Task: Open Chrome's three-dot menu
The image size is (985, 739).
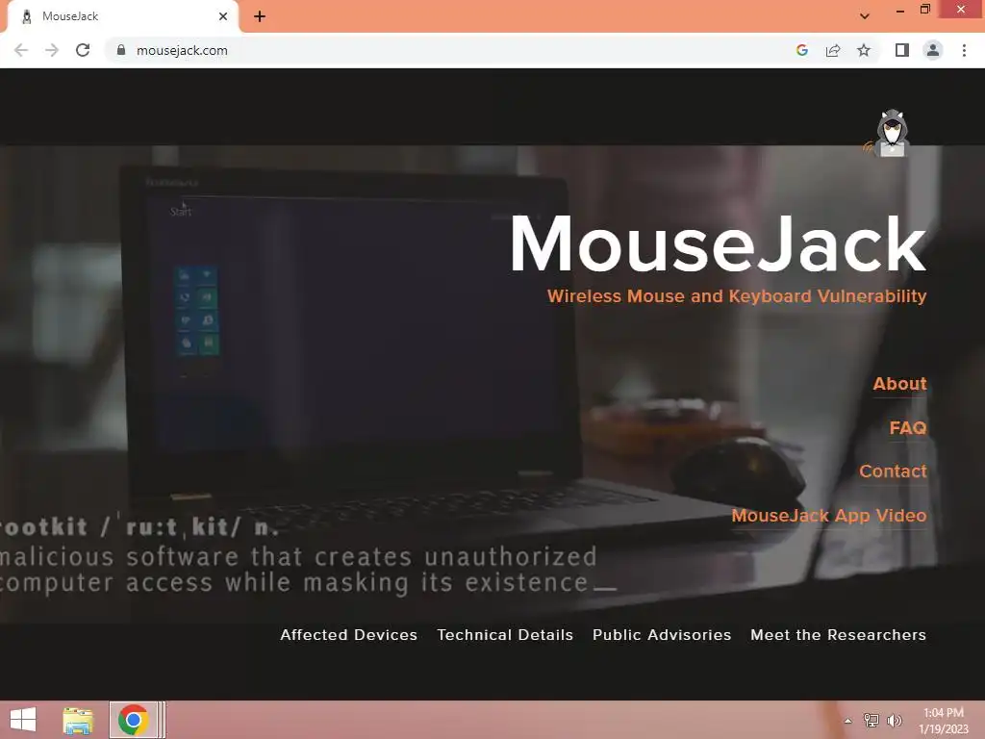Action: pos(964,50)
